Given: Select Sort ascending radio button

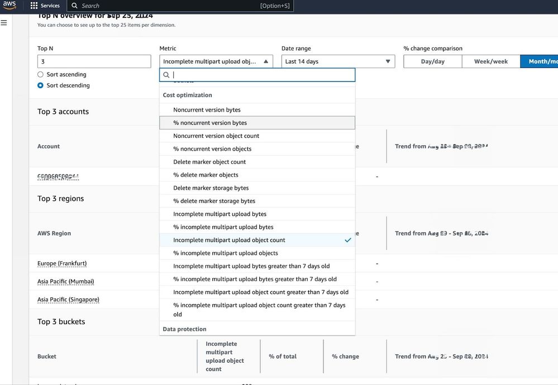Looking at the screenshot, I should tap(40, 74).
